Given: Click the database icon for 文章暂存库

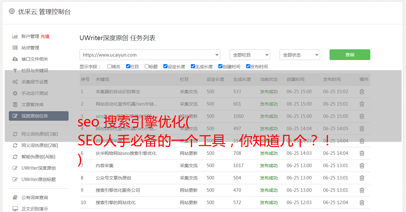Looking at the screenshot, I should 15,105.
